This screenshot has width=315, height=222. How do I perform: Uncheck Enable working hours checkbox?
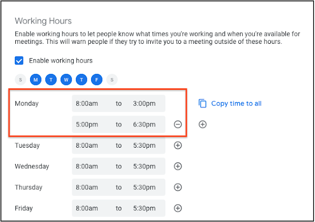tap(19, 61)
